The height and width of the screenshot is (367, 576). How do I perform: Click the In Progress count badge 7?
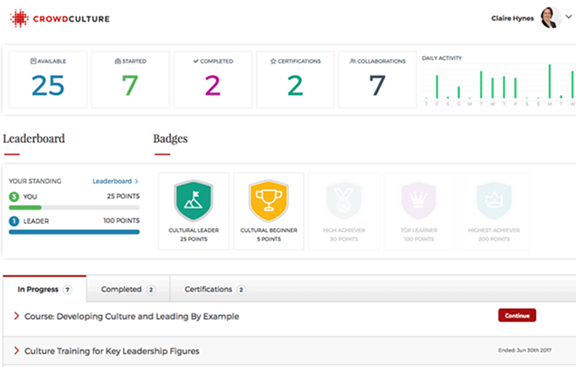pyautogui.click(x=67, y=289)
